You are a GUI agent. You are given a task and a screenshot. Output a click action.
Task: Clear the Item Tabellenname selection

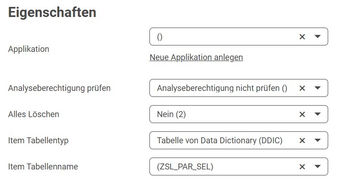[x=302, y=167]
